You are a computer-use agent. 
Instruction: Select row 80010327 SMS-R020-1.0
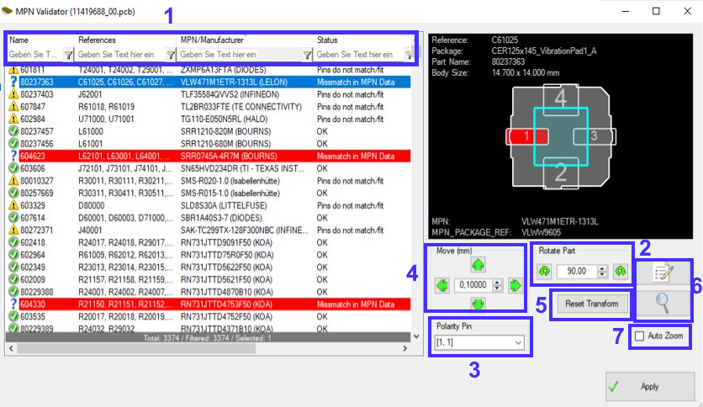pyautogui.click(x=209, y=181)
